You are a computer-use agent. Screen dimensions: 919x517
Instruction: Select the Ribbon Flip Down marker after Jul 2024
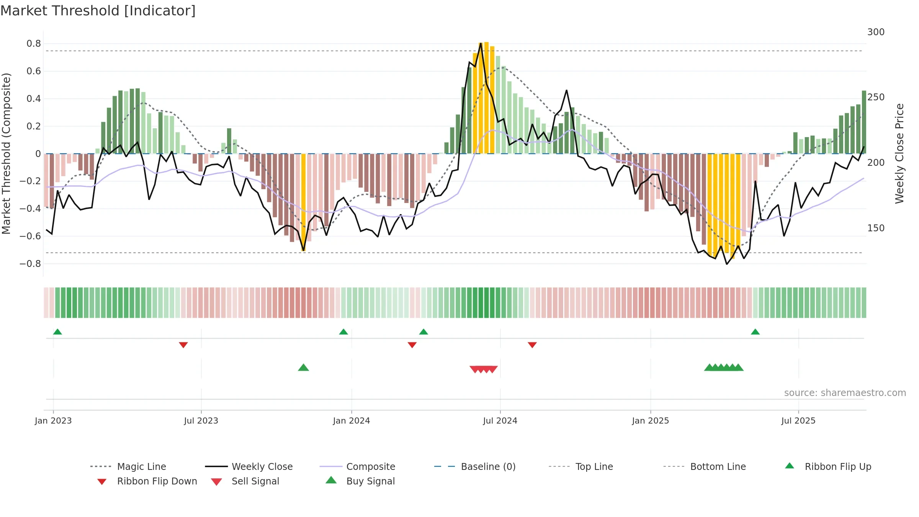(532, 345)
